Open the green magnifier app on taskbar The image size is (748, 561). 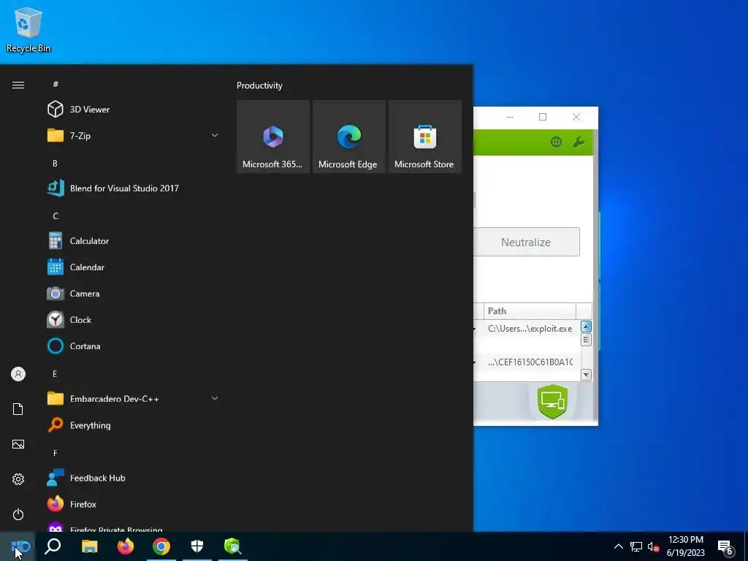[233, 546]
